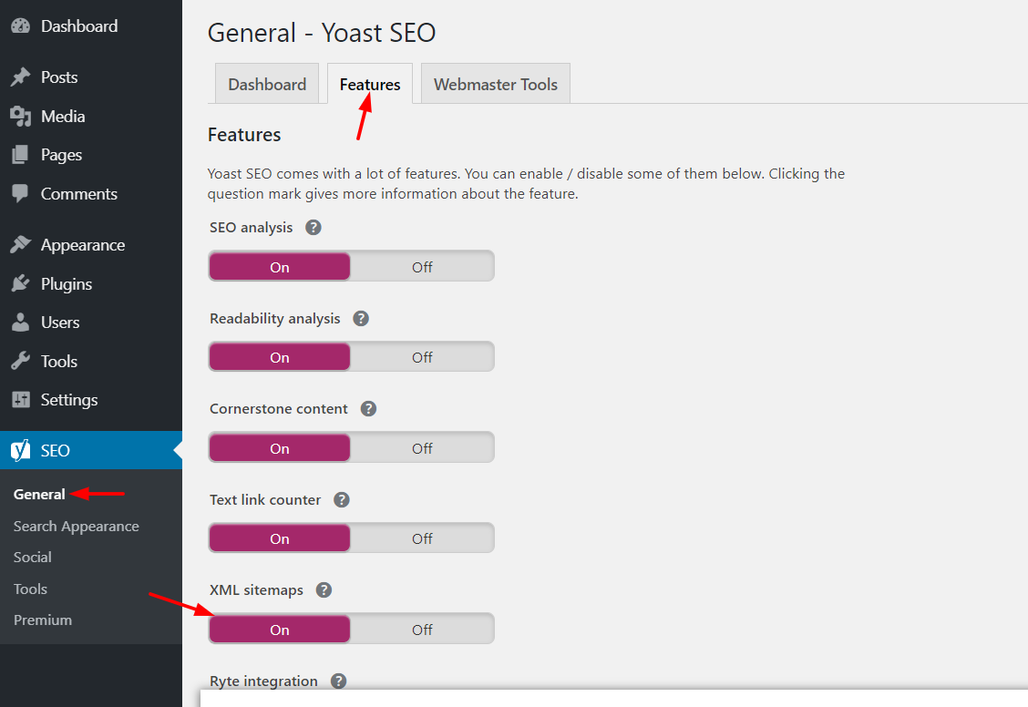Click the Yoast SEO logo icon
This screenshot has height=707, width=1028.
(20, 451)
